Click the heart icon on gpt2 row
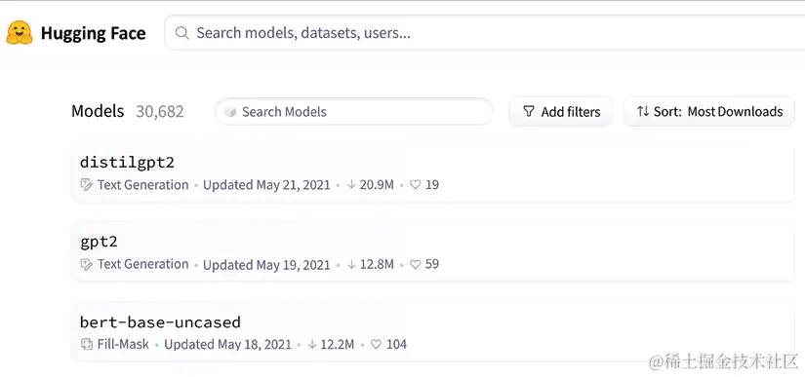The width and height of the screenshot is (805, 377). pyautogui.click(x=416, y=264)
